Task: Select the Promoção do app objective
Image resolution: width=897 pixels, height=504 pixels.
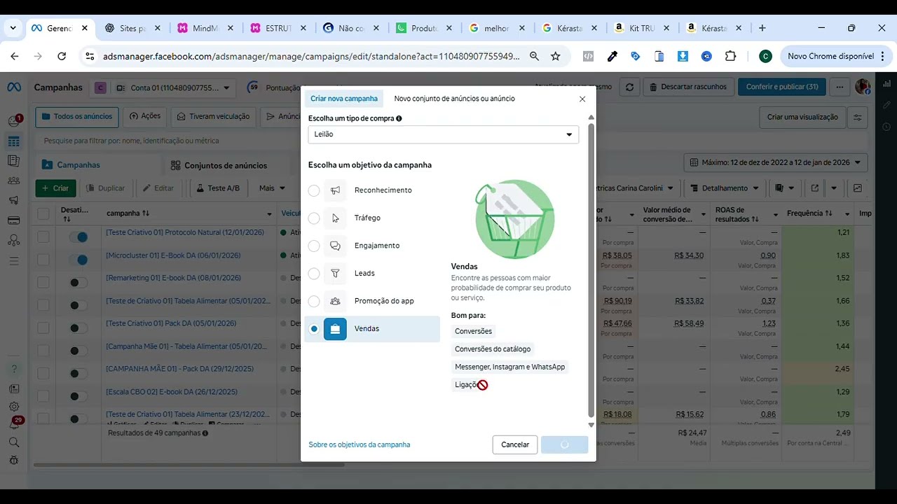Action: tap(314, 301)
